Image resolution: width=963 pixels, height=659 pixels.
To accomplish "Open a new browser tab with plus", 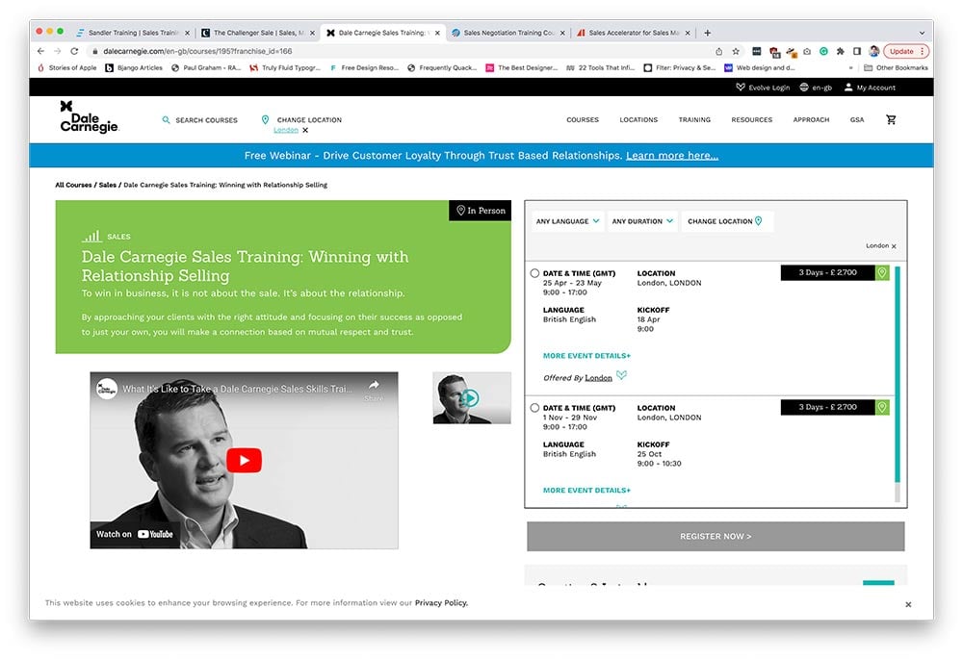I will click(x=708, y=33).
